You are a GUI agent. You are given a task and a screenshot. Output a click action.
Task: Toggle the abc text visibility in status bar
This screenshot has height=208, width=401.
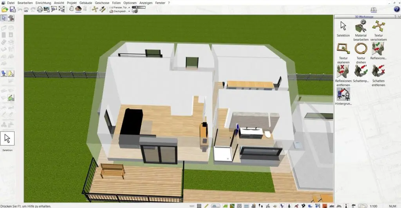[332, 206]
